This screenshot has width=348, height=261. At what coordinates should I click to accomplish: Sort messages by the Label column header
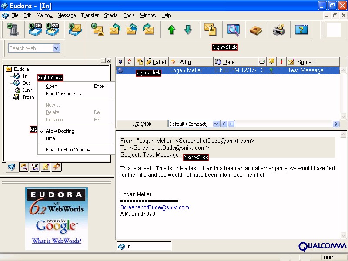pos(157,62)
